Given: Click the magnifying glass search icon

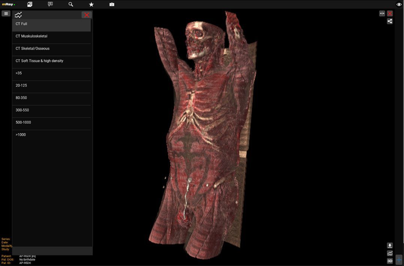Looking at the screenshot, I should (x=71, y=5).
